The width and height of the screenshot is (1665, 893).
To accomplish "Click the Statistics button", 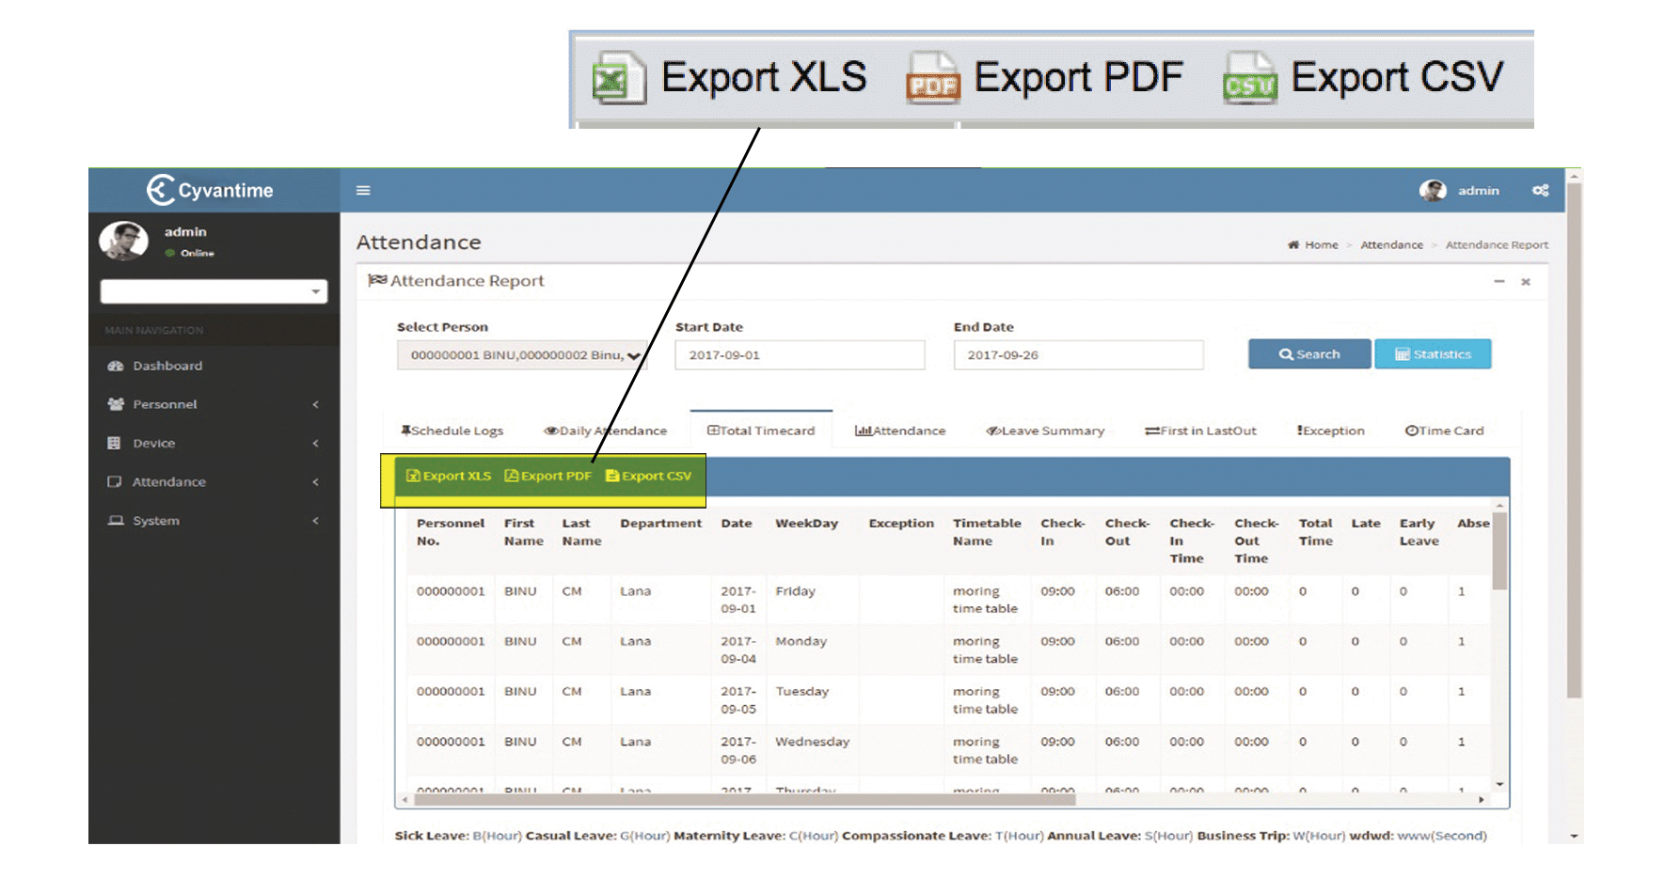I will (1432, 354).
